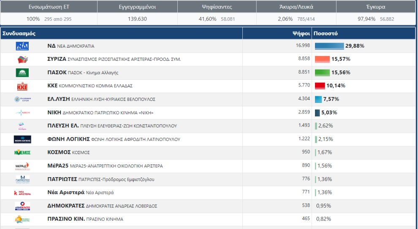This screenshot has height=229, width=418.
Task: Sort by the Ψήφοι column header
Action: pos(301,33)
